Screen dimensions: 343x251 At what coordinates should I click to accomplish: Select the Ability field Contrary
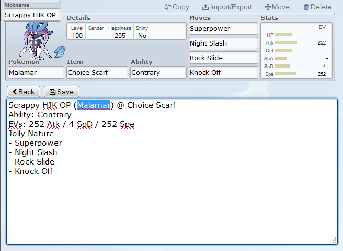pyautogui.click(x=158, y=72)
